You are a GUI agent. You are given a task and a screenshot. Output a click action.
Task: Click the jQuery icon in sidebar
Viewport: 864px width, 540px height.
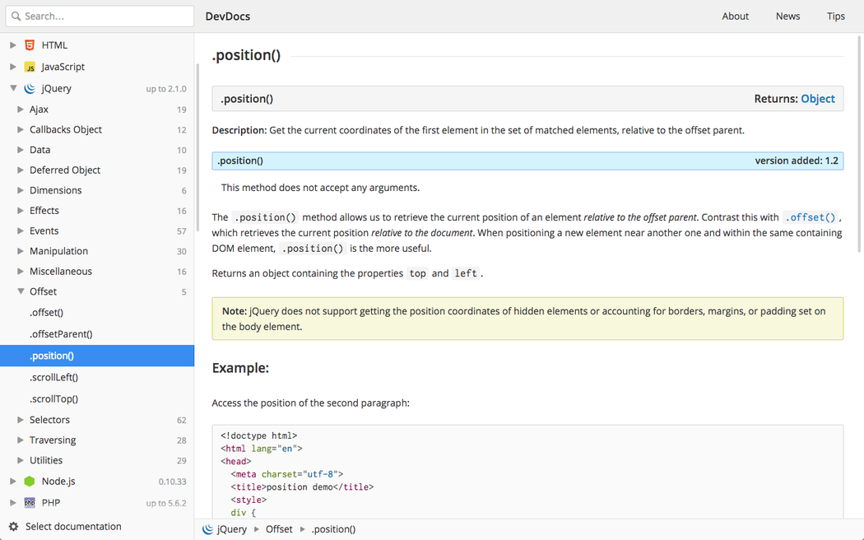point(30,88)
